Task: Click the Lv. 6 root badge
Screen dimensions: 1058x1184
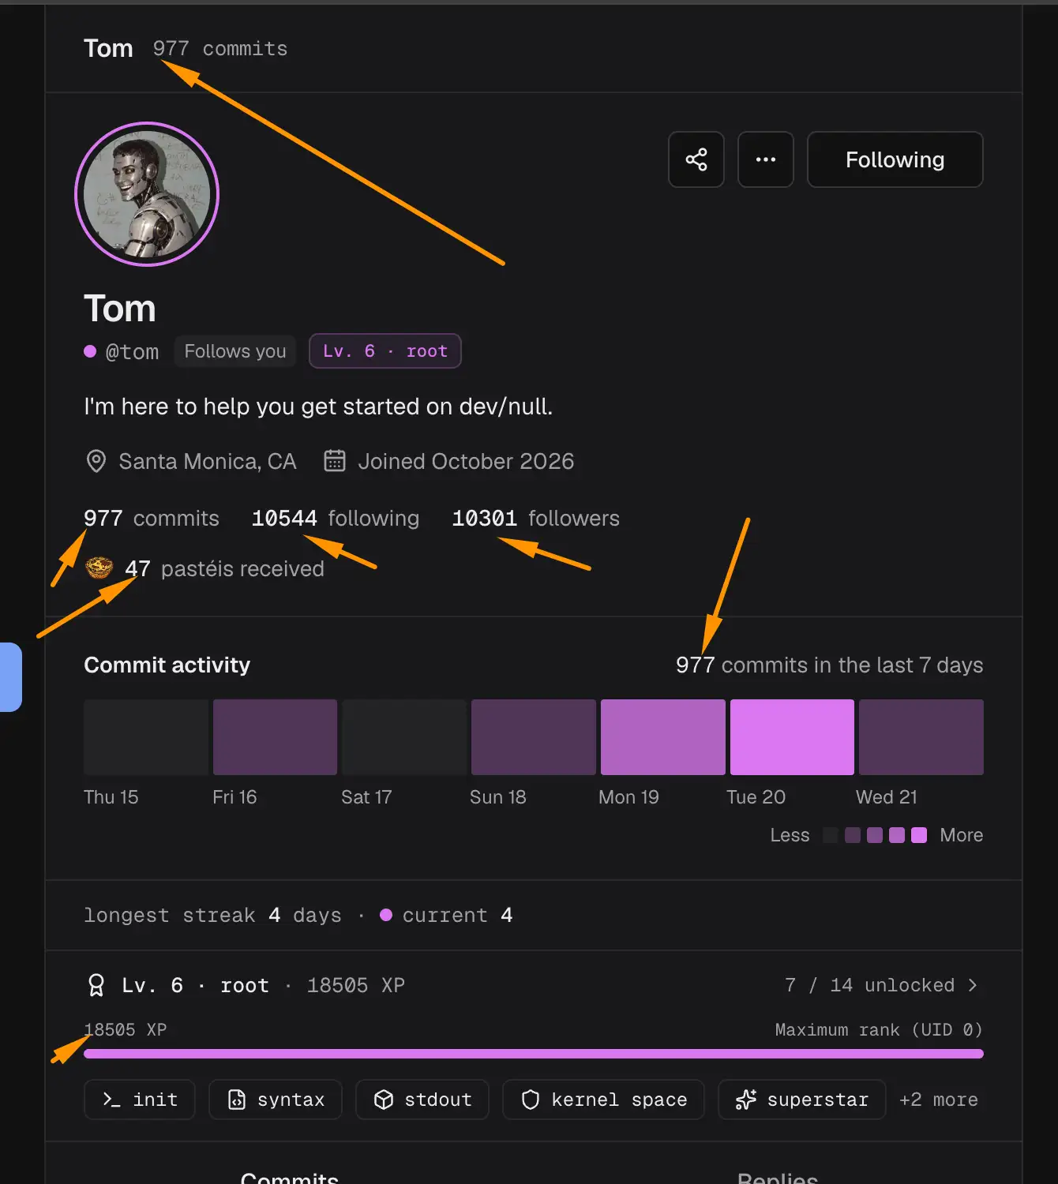Action: coord(385,351)
